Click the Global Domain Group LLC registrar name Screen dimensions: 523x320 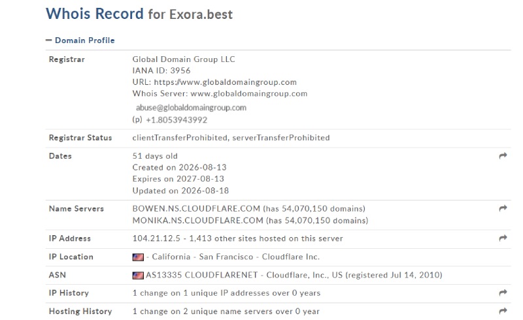coord(184,59)
